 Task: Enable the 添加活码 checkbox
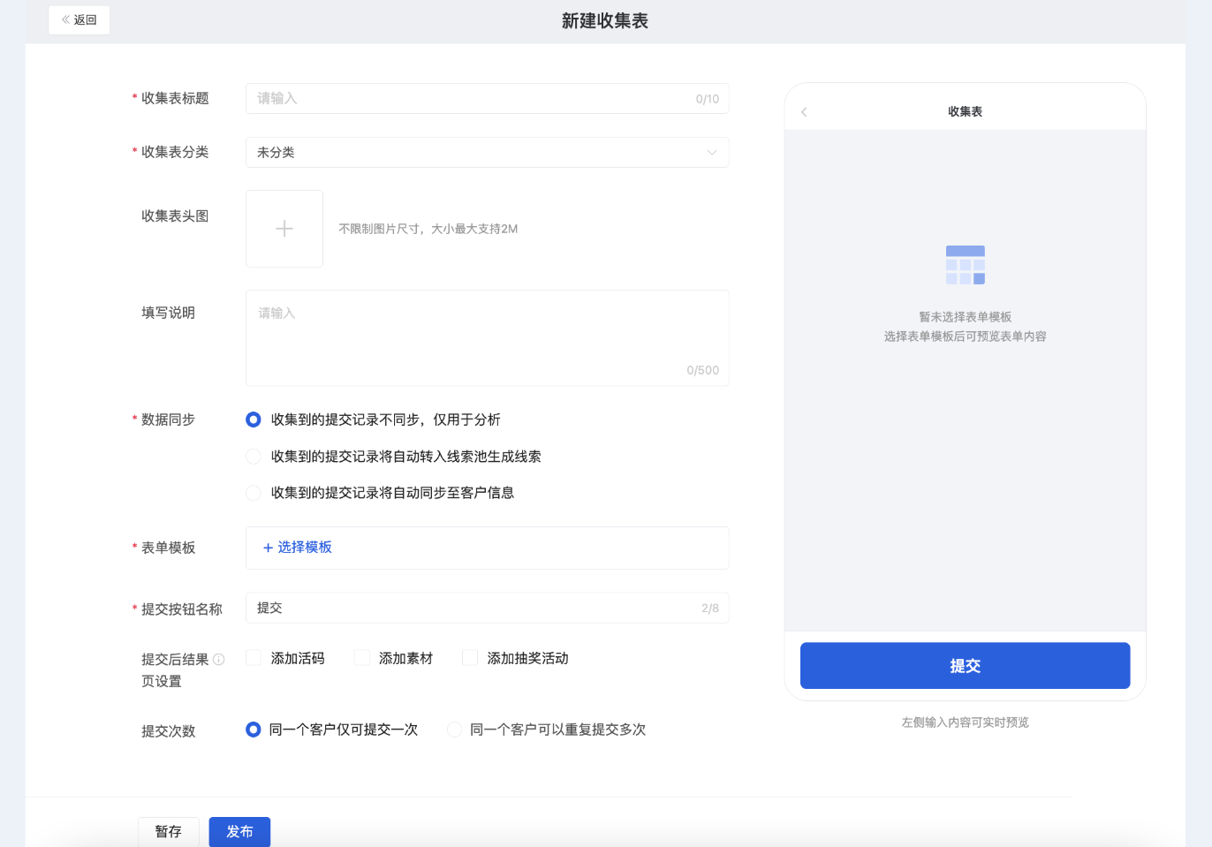click(x=254, y=657)
